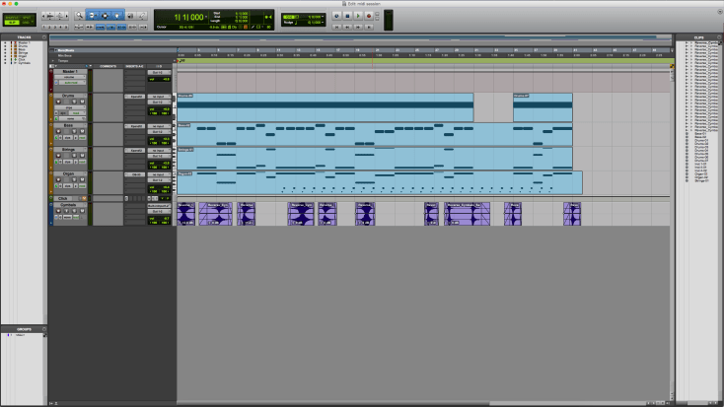The image size is (724, 407).
Task: Click the CLIPS list header
Action: (697, 37)
